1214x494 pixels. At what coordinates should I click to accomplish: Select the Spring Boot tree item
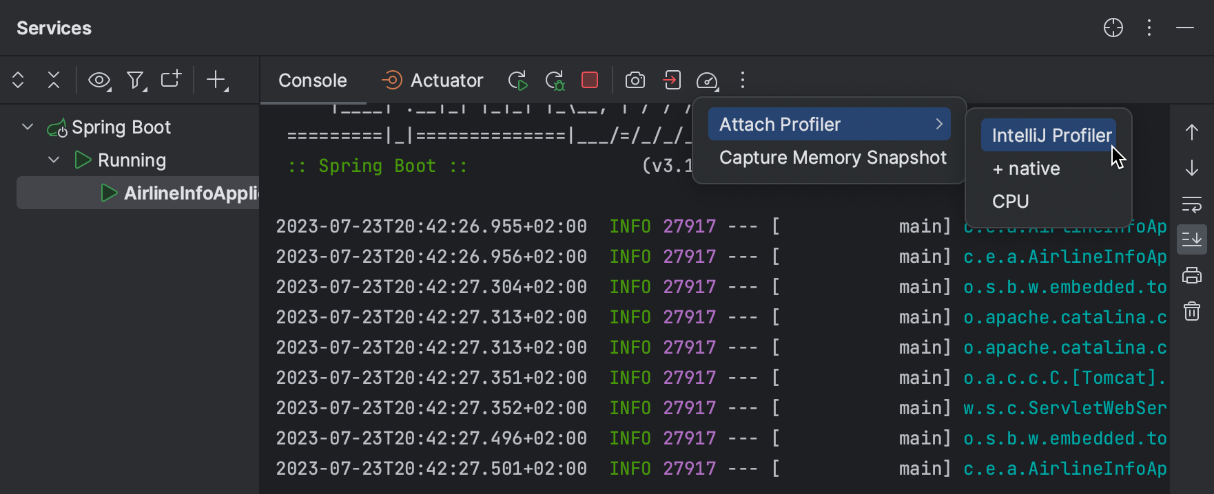click(x=121, y=127)
